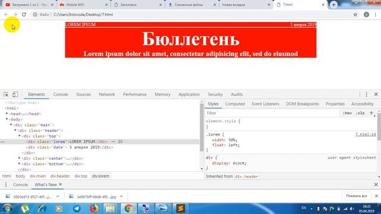Collapse the div class top node
This screenshot has height=214, width=381.
(20, 136)
